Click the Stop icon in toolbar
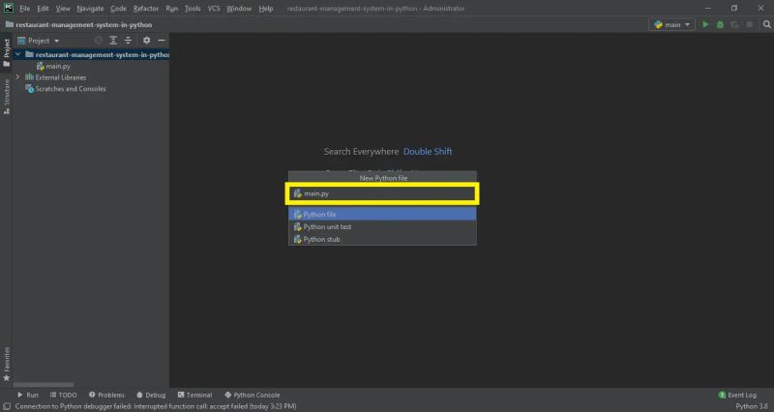This screenshot has width=774, height=412. point(750,25)
